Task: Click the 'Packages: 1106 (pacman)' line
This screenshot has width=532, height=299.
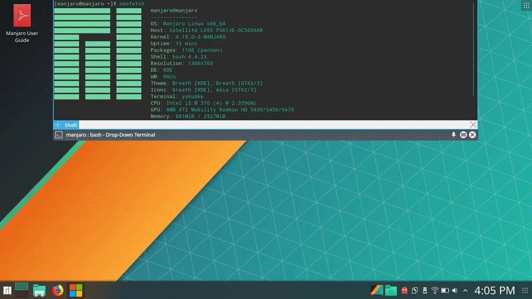Action: coord(186,50)
